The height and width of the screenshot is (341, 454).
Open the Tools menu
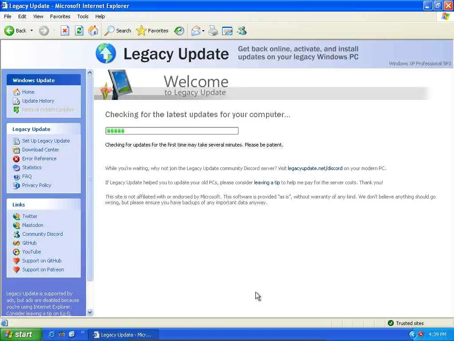click(83, 16)
